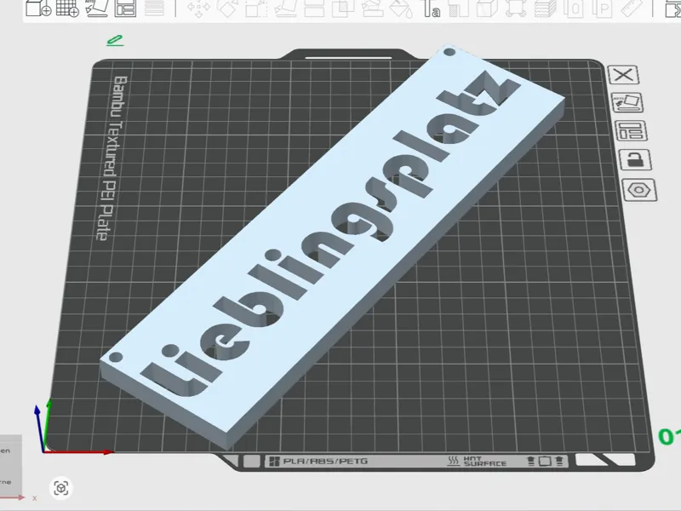Click the Auto orient toolbar icon
Viewport: 681px width, 511px height.
(x=96, y=8)
